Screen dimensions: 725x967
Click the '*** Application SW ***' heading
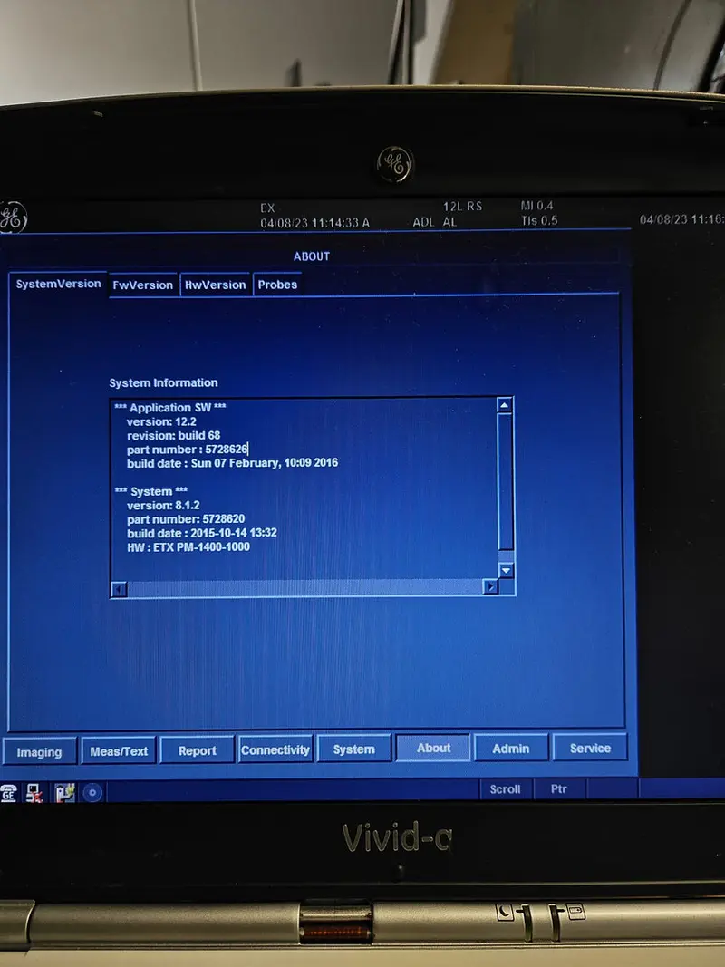170,408
